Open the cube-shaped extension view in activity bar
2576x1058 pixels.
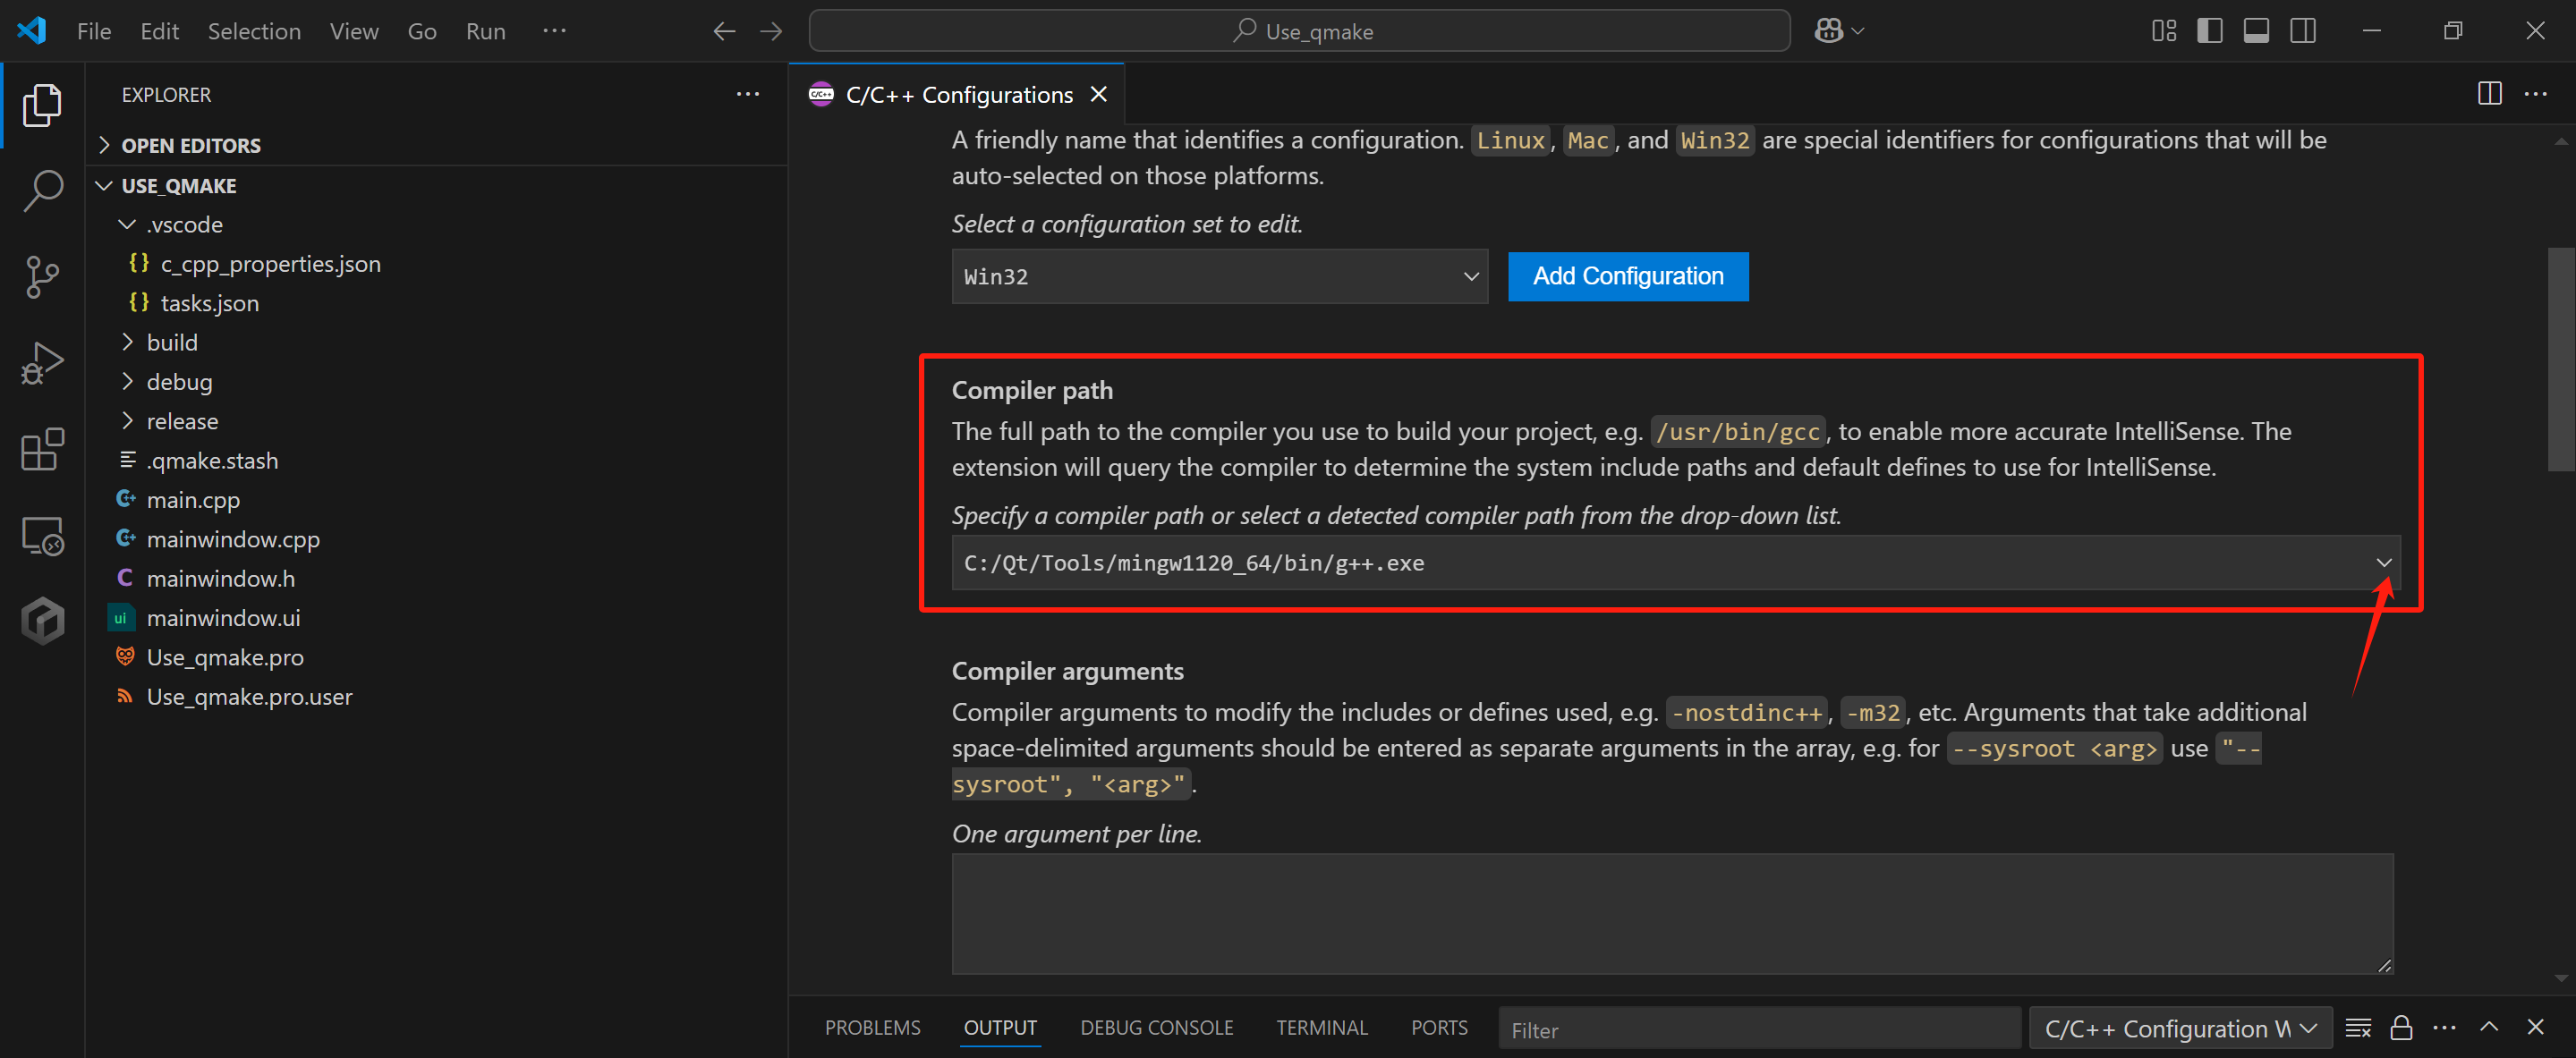click(x=42, y=620)
